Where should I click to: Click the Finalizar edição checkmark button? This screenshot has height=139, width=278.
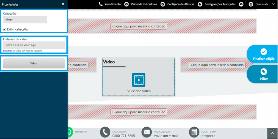click(x=263, y=54)
